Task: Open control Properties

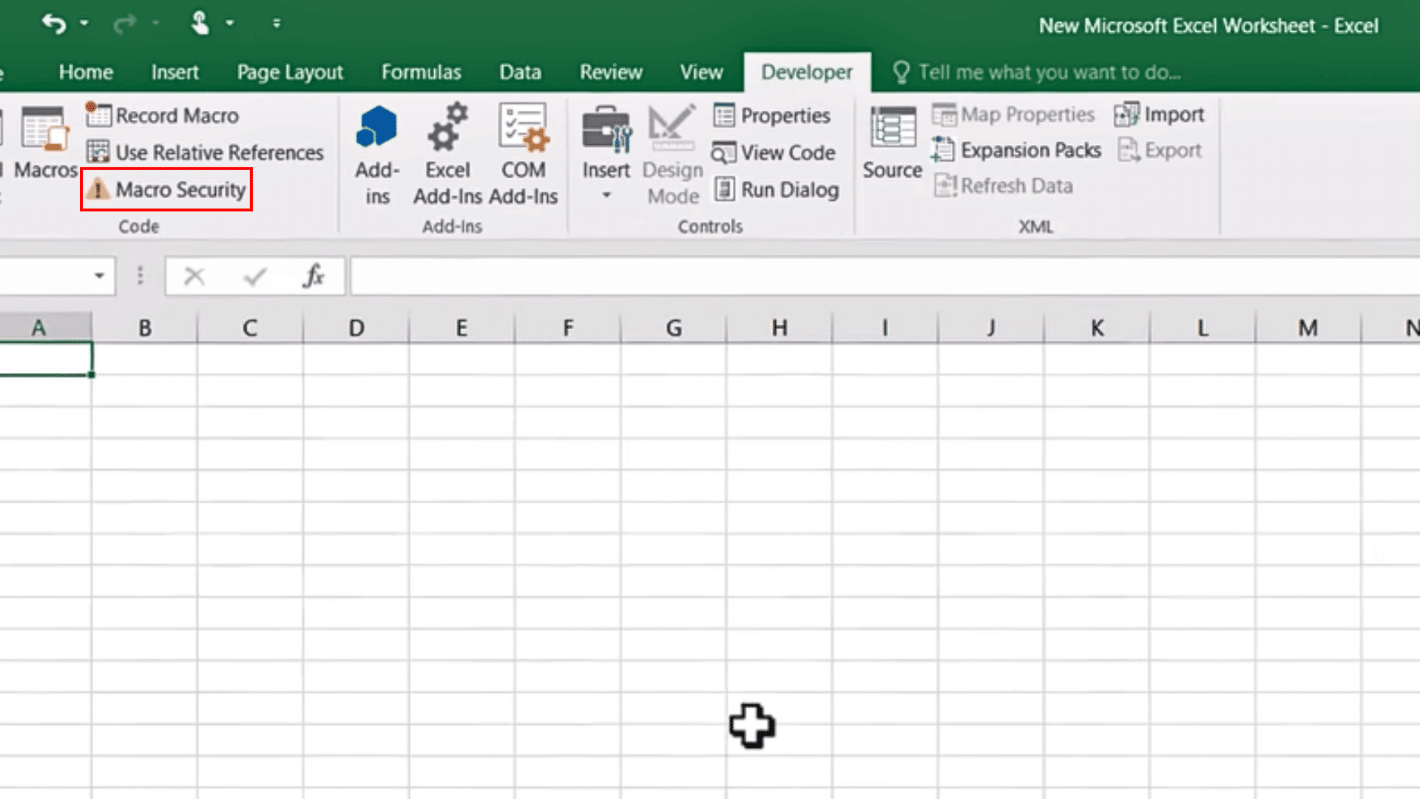Action: (771, 115)
